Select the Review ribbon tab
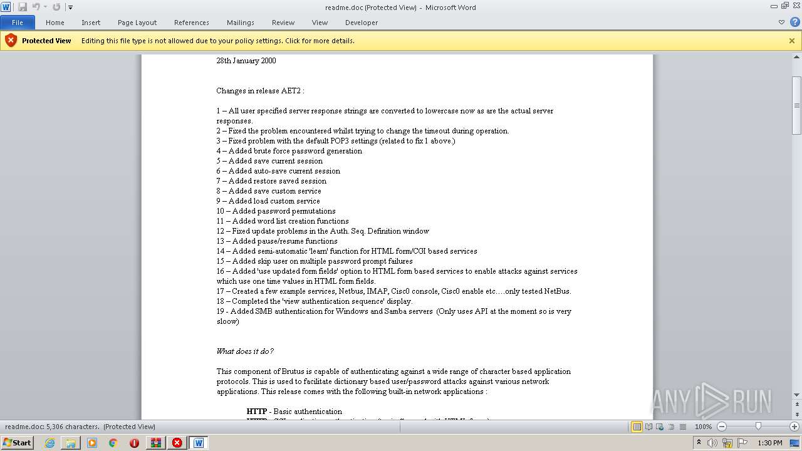Viewport: 802px width, 451px height. click(283, 23)
